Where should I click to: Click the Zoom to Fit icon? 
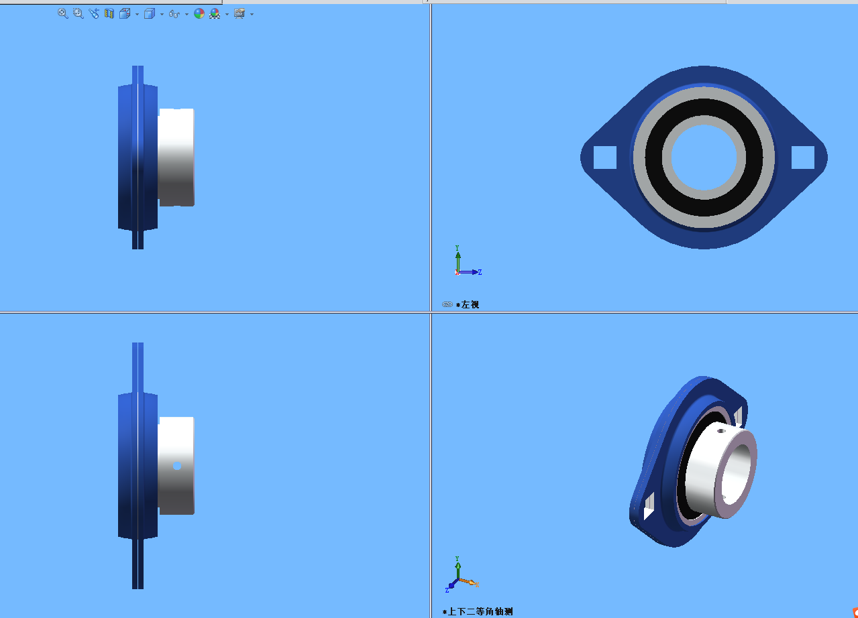pyautogui.click(x=63, y=13)
